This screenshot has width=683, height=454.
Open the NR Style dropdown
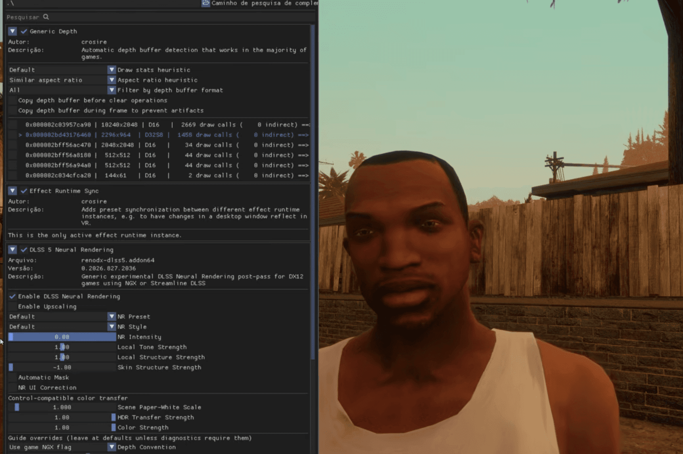[62, 326]
